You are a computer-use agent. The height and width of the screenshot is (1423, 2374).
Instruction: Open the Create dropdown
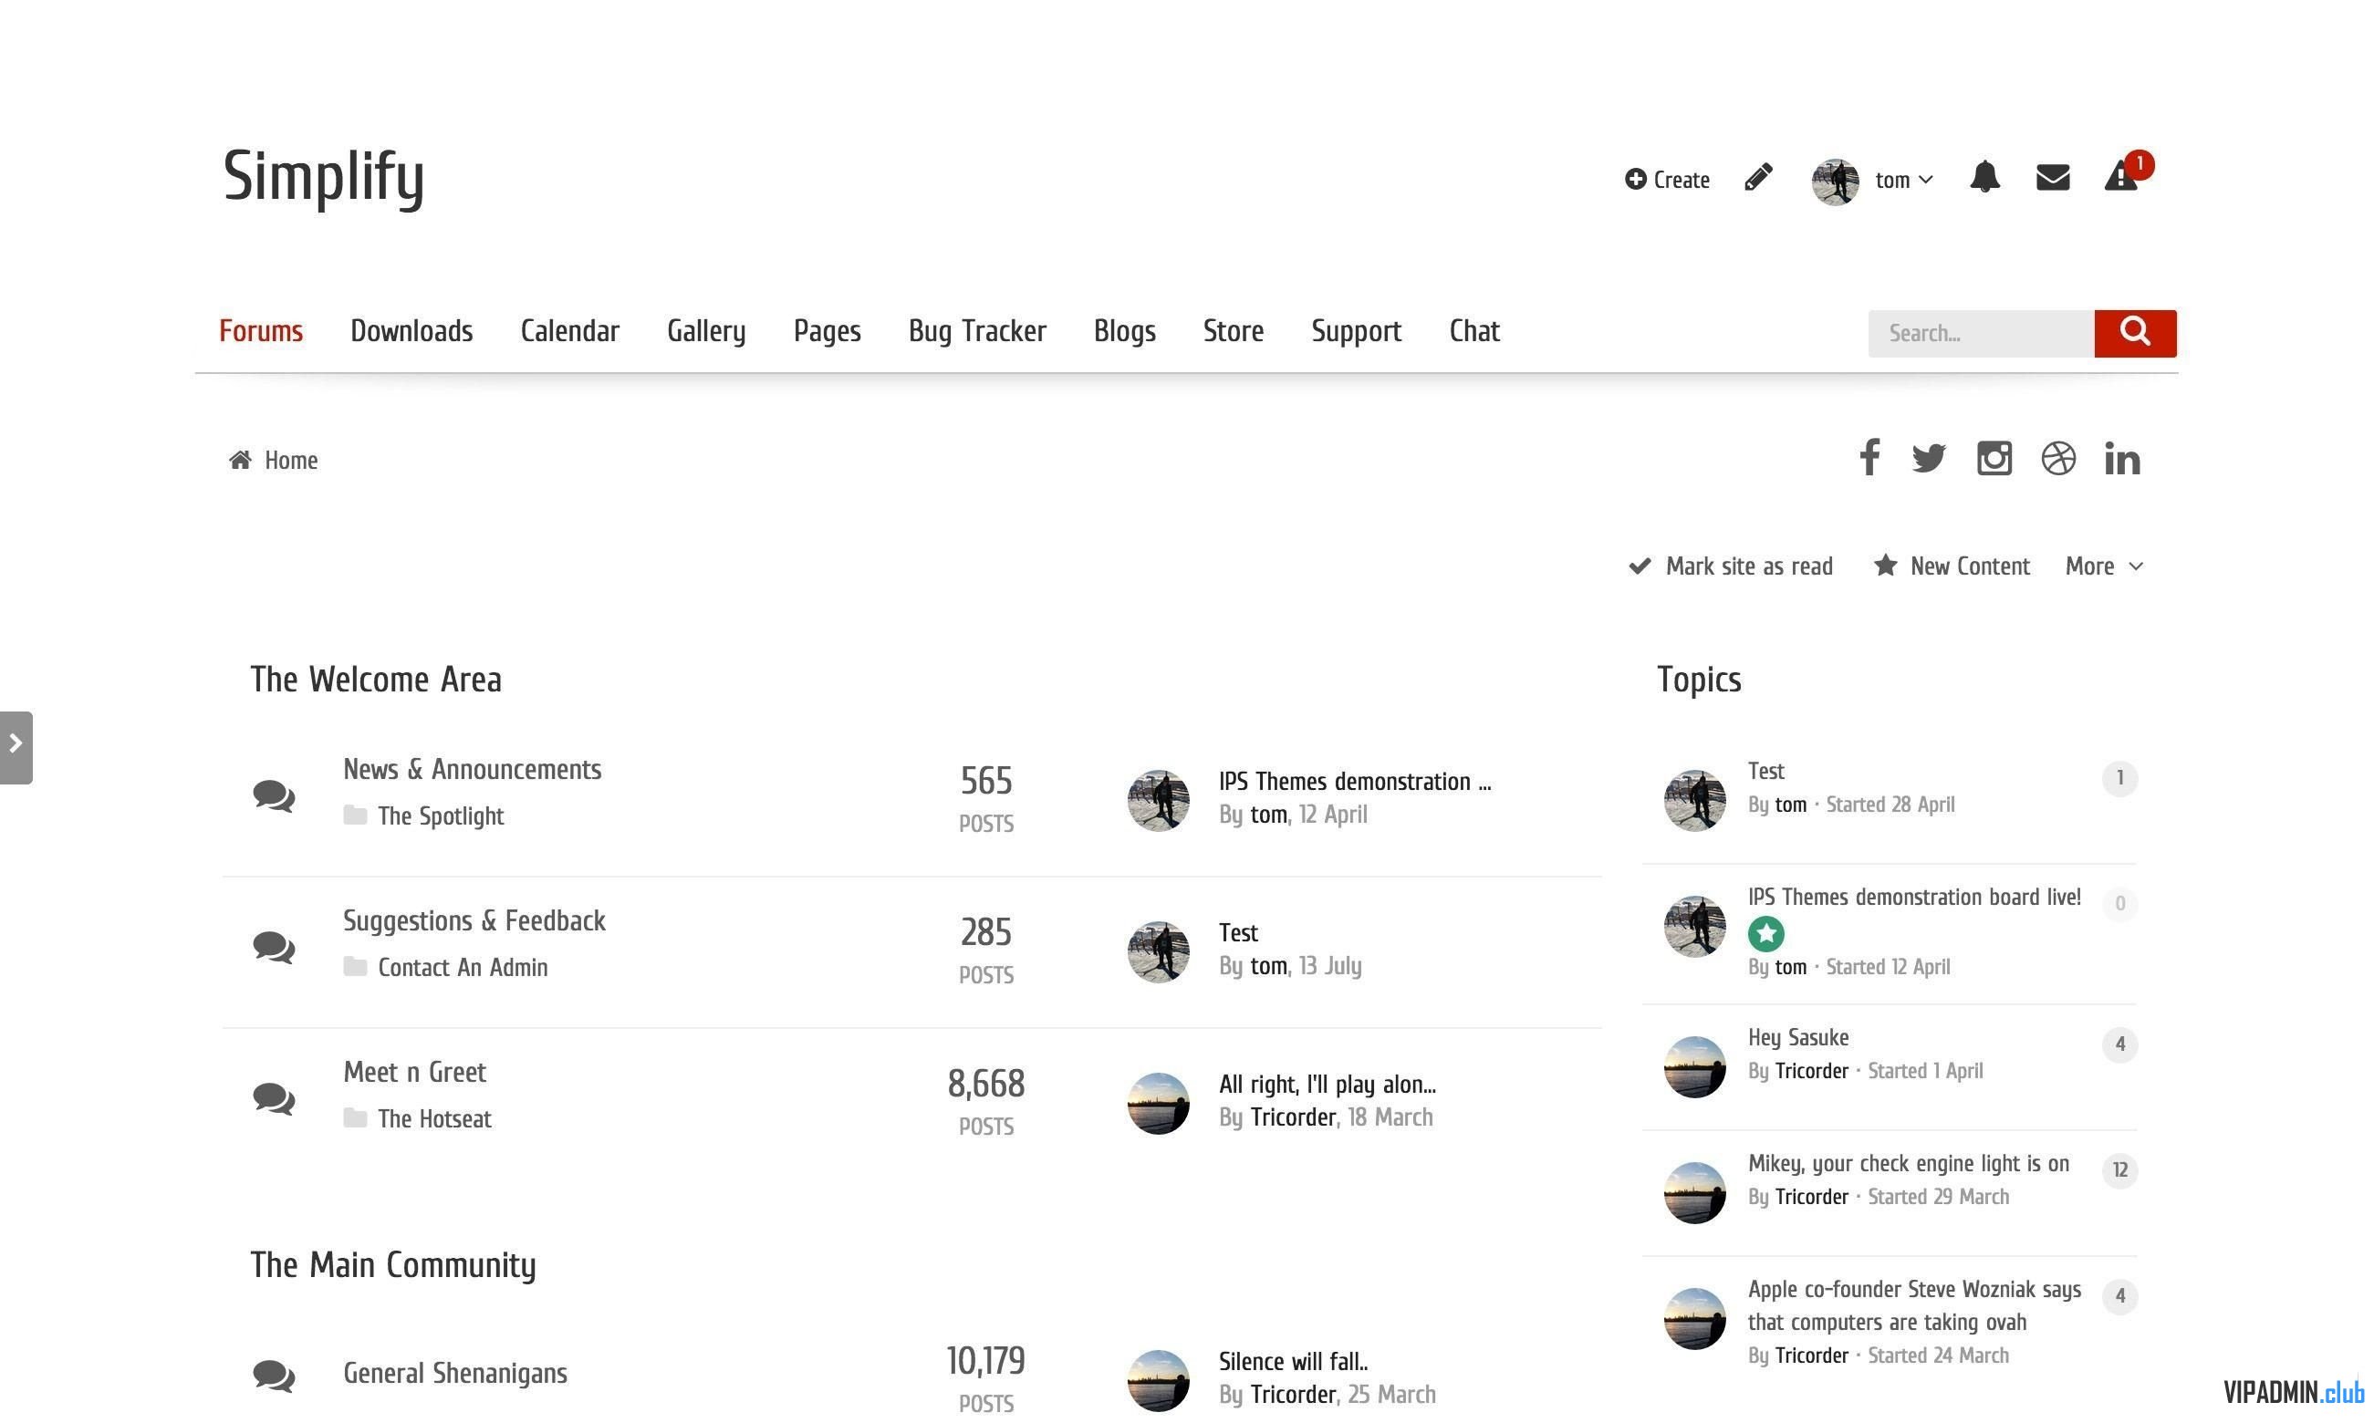[1666, 180]
